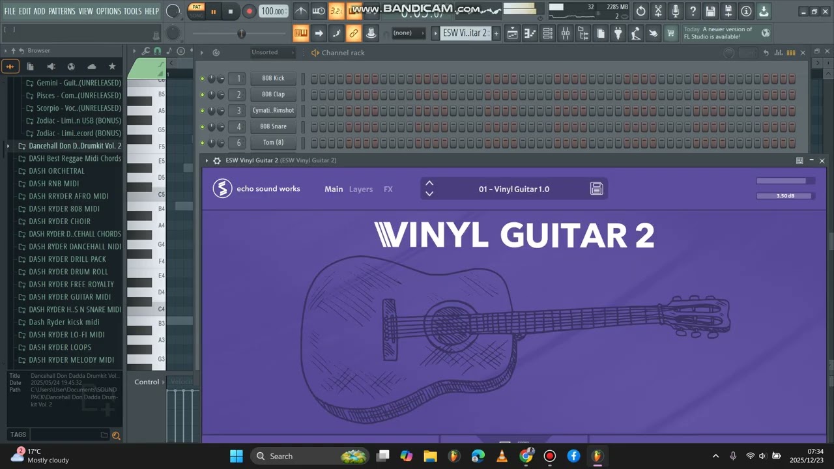Toggle the 808 Kick channel mute LED

click(x=203, y=78)
